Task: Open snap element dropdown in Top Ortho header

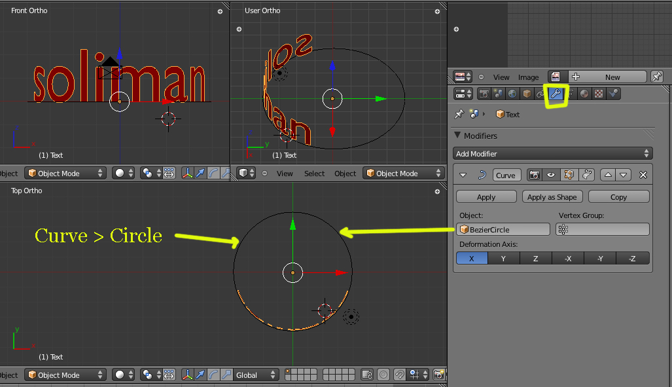Action: [x=418, y=375]
